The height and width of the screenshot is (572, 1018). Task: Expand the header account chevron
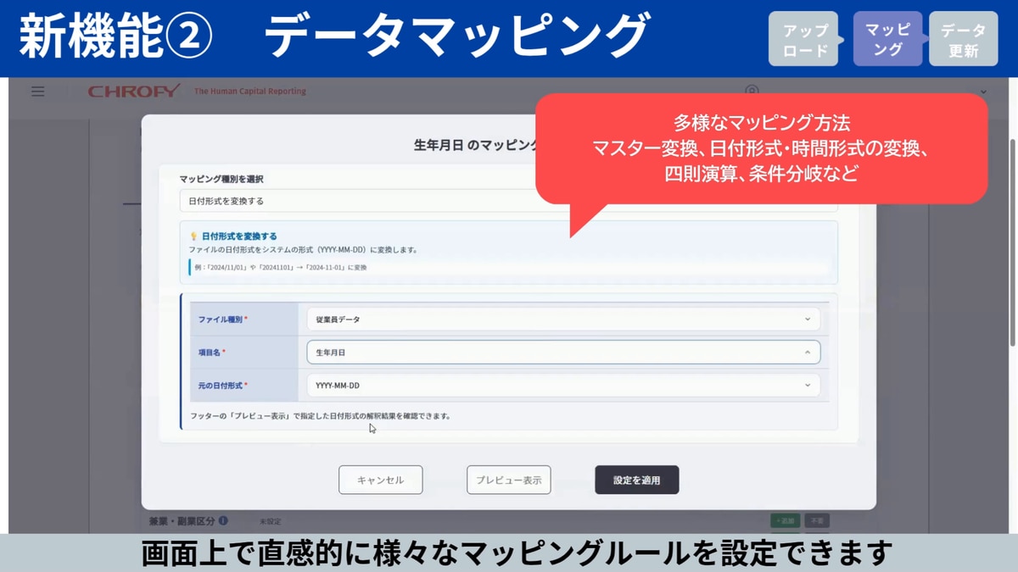(983, 92)
